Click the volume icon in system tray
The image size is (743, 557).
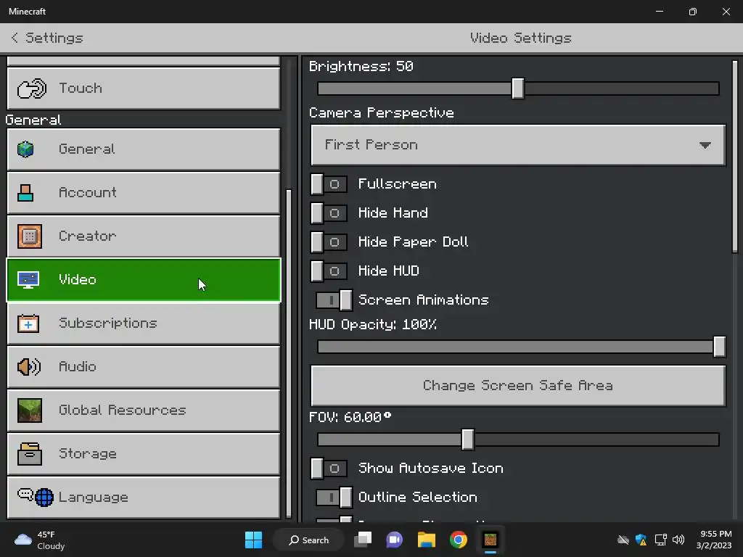coord(678,540)
